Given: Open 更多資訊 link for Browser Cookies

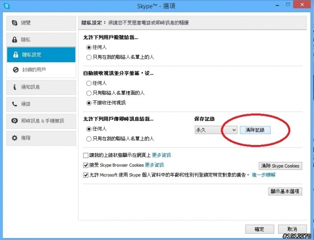Looking at the screenshot, I should tap(155, 165).
